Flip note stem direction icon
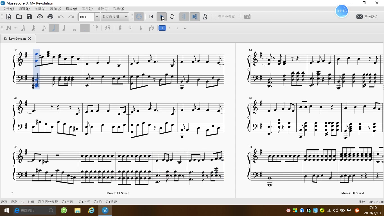The width and height of the screenshot is (384, 216). pyautogui.click(x=152, y=28)
